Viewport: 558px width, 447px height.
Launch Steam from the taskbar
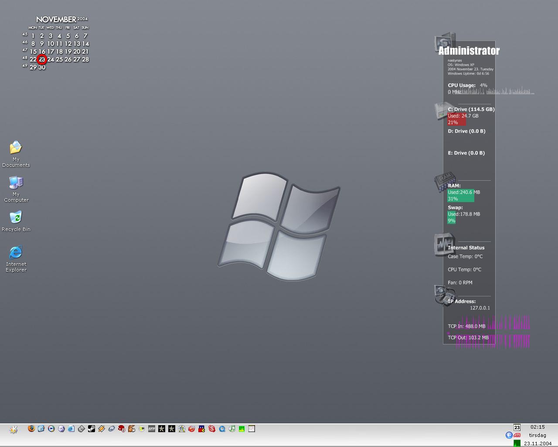pos(92,429)
